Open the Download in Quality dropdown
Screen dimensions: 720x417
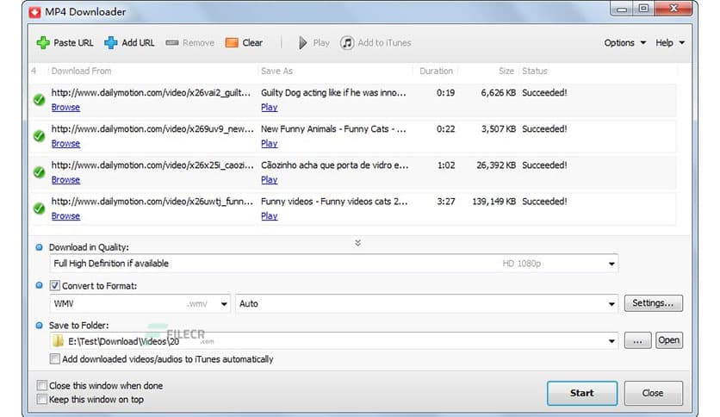[x=611, y=264]
